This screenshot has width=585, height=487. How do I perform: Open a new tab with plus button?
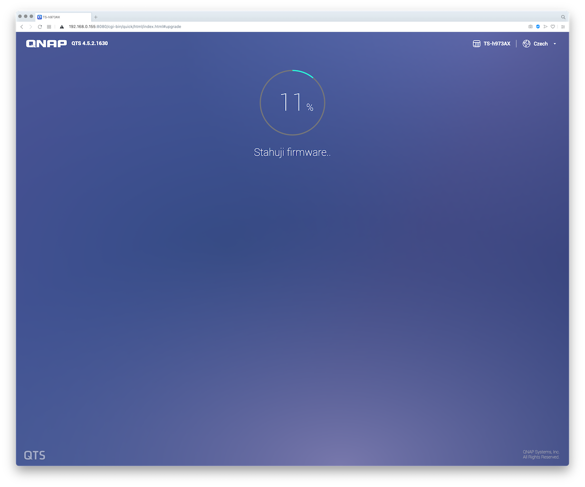[x=96, y=17]
